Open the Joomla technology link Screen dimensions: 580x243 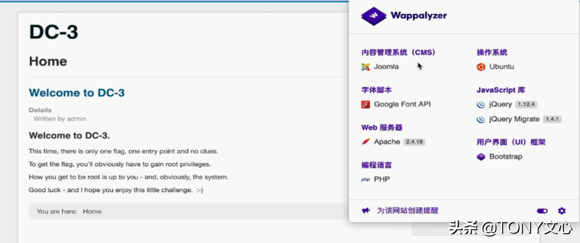coord(386,67)
